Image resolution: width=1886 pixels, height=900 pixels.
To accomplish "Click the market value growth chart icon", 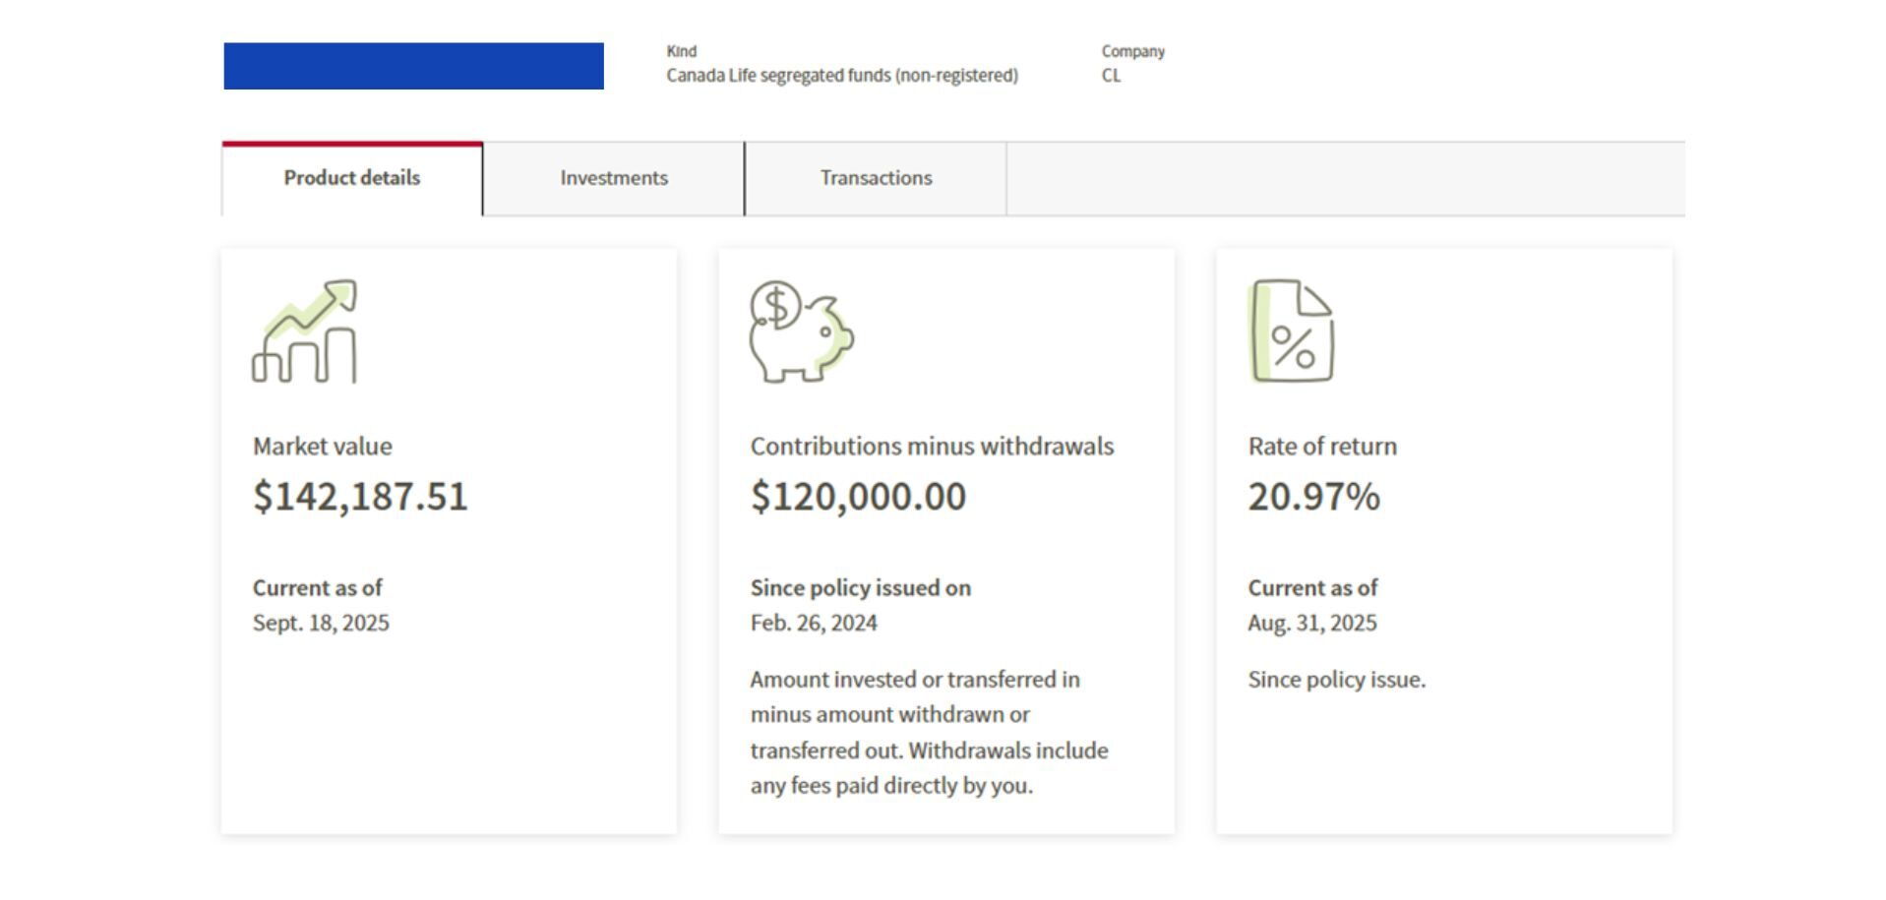I will pyautogui.click(x=305, y=331).
